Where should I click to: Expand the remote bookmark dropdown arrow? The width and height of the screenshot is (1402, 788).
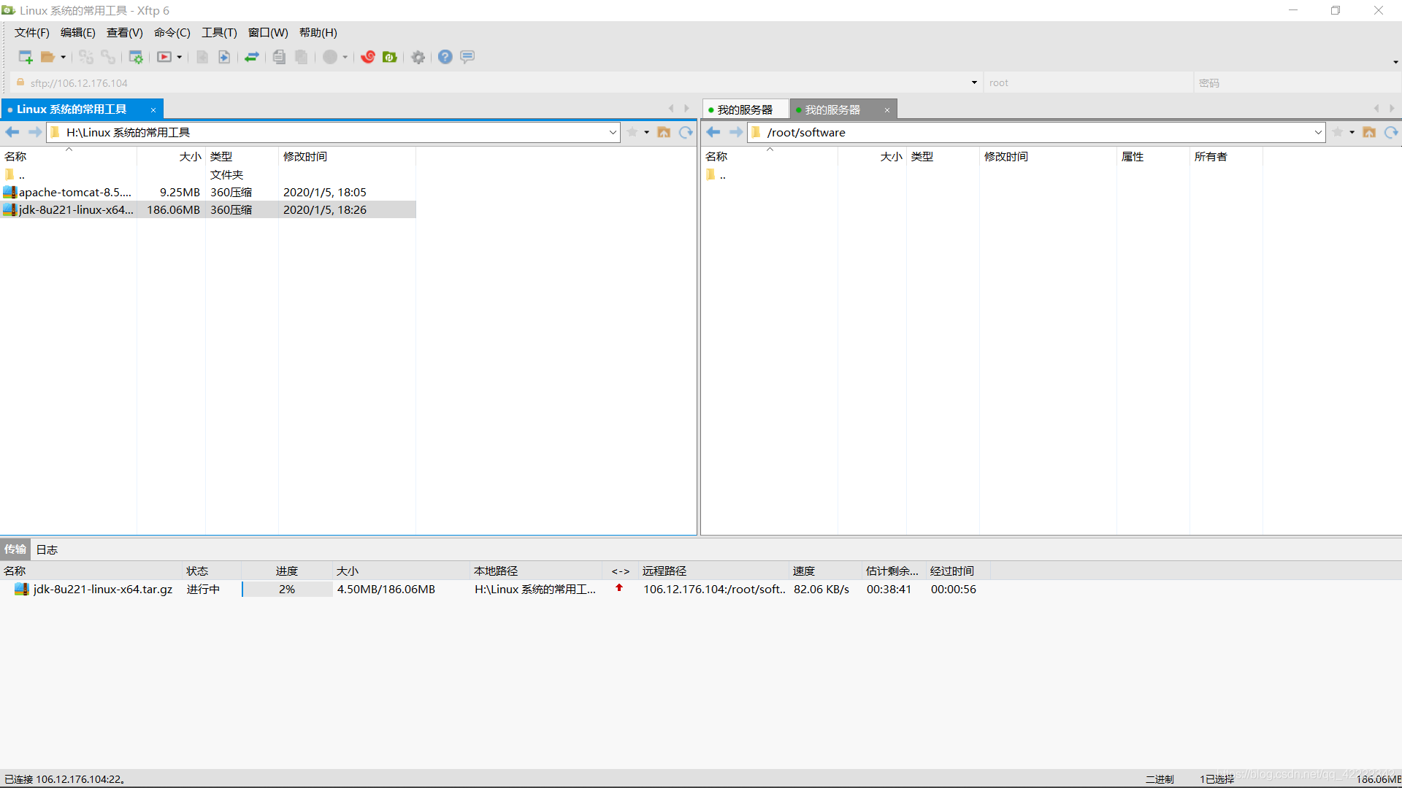tap(1352, 132)
